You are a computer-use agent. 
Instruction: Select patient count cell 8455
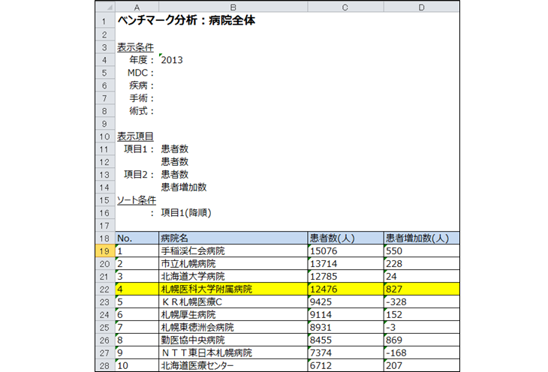tap(345, 340)
